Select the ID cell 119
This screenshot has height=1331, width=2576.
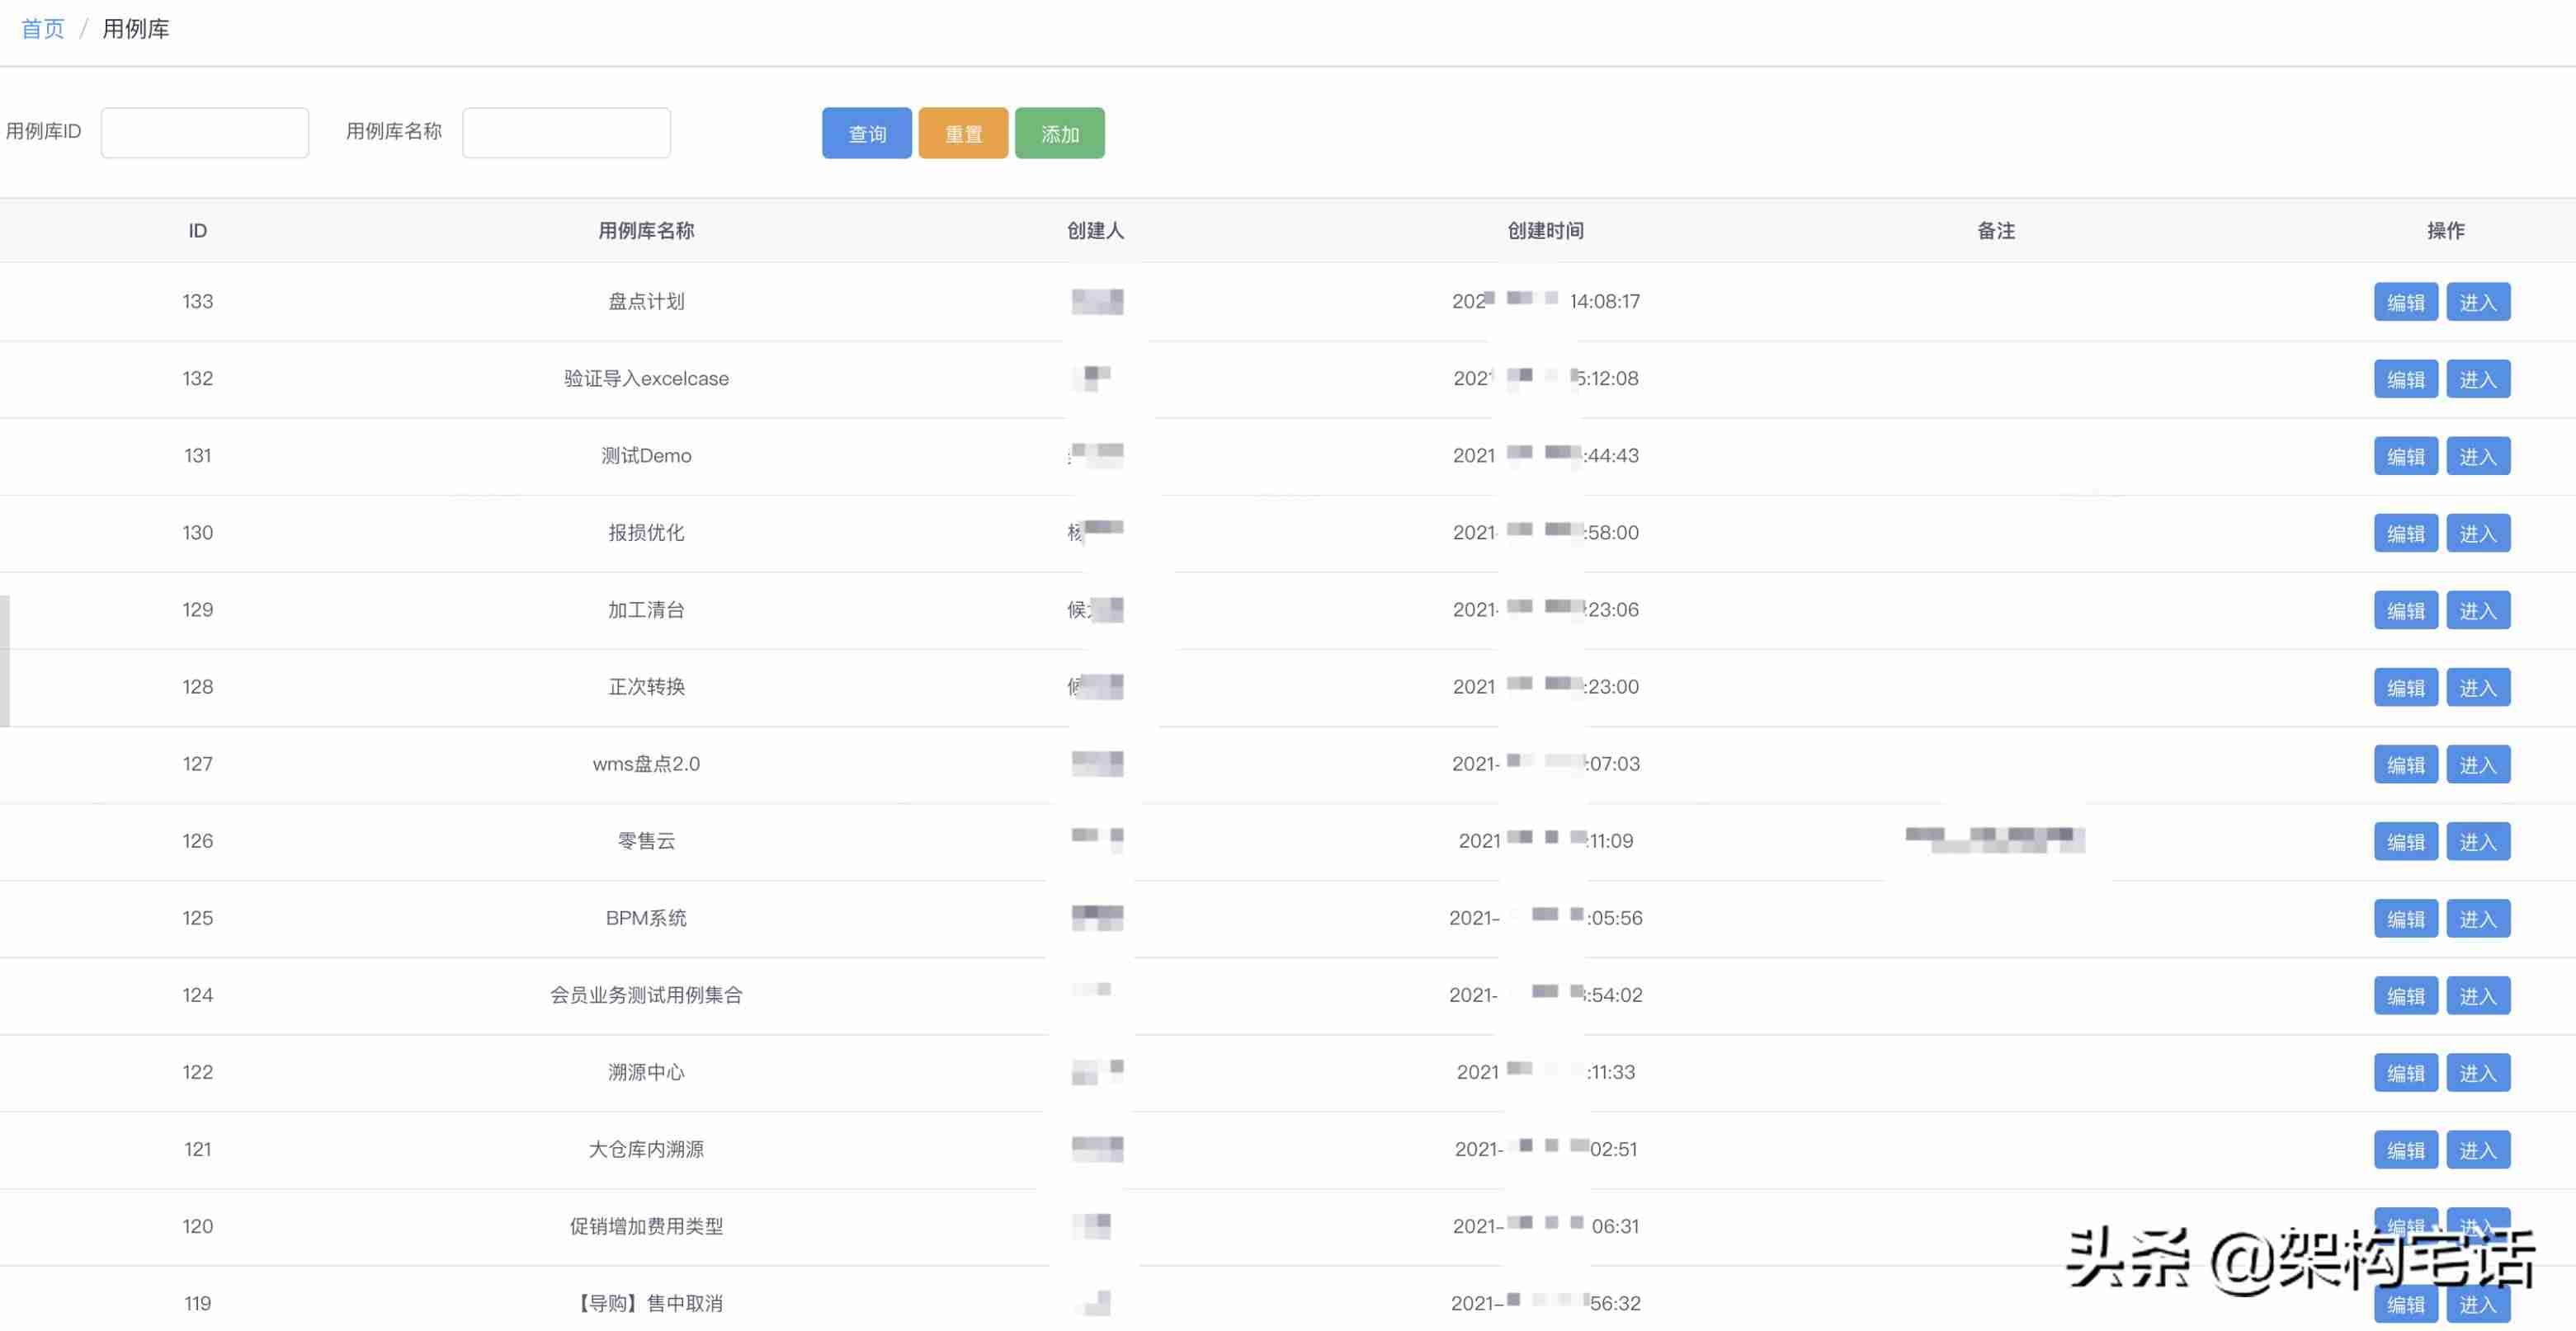[x=198, y=1303]
